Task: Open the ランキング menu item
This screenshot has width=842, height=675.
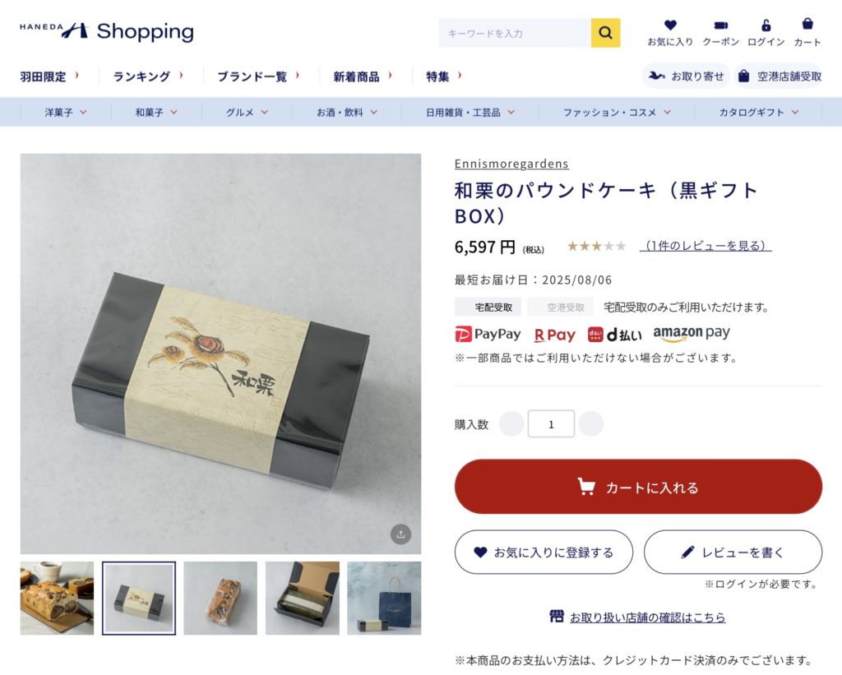Action: [x=148, y=76]
